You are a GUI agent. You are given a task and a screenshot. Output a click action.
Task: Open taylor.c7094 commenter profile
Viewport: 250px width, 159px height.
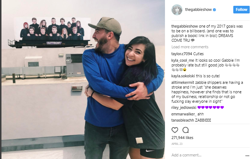pyautogui.click(x=182, y=54)
